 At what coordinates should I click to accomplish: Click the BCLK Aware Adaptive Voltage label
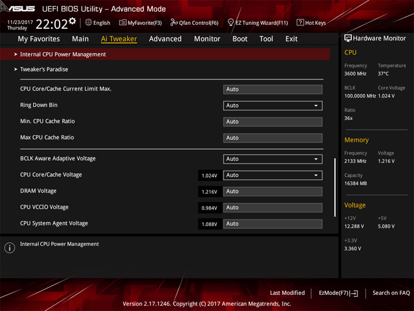coord(58,158)
